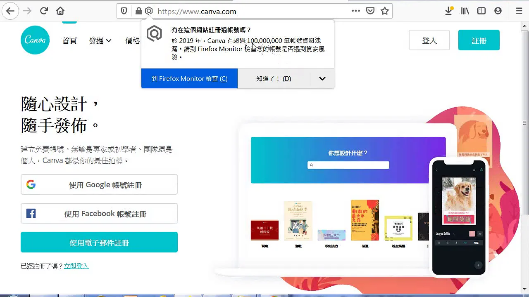Expand the 發掘 dropdown menu

tap(100, 40)
